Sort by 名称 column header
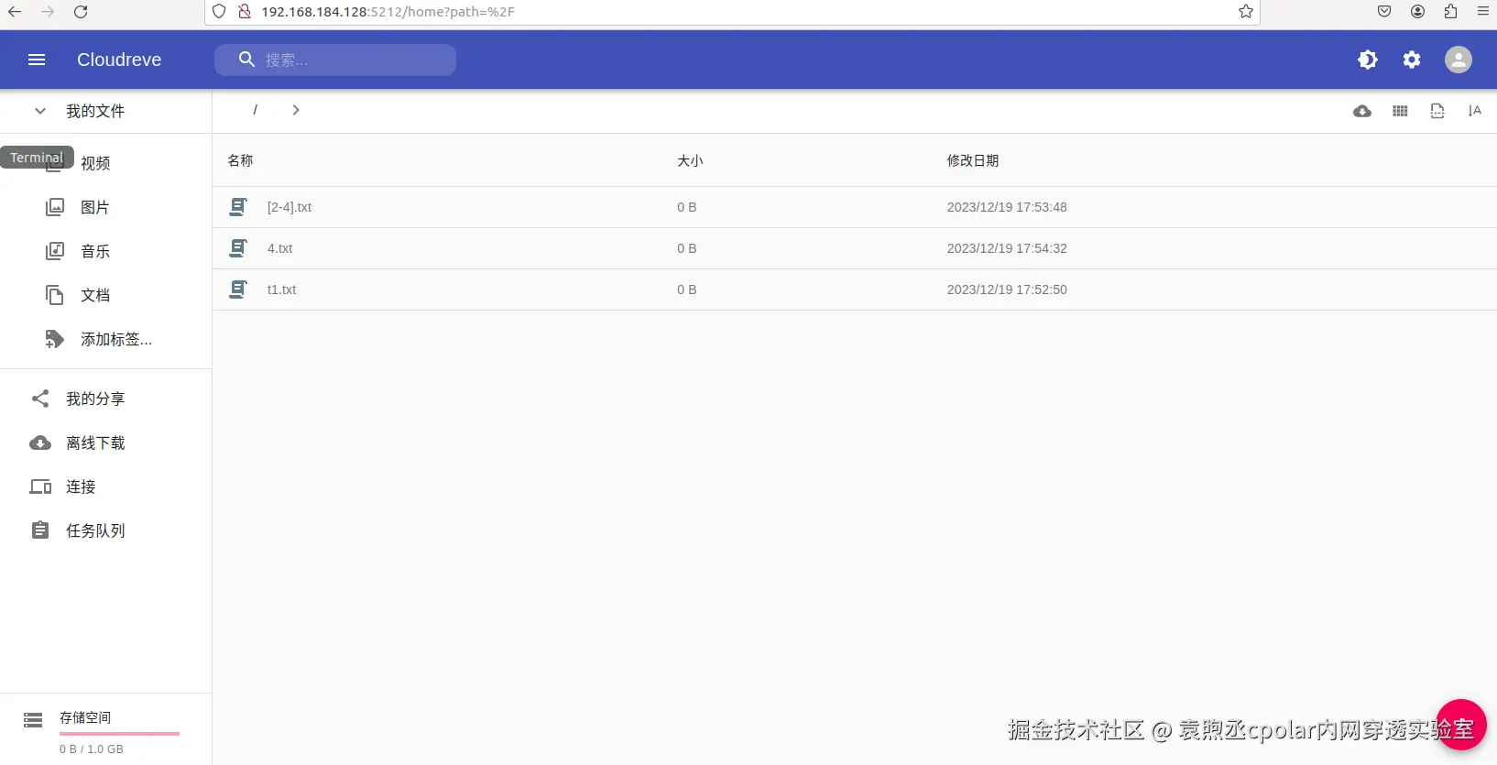The width and height of the screenshot is (1497, 765). [x=240, y=160]
